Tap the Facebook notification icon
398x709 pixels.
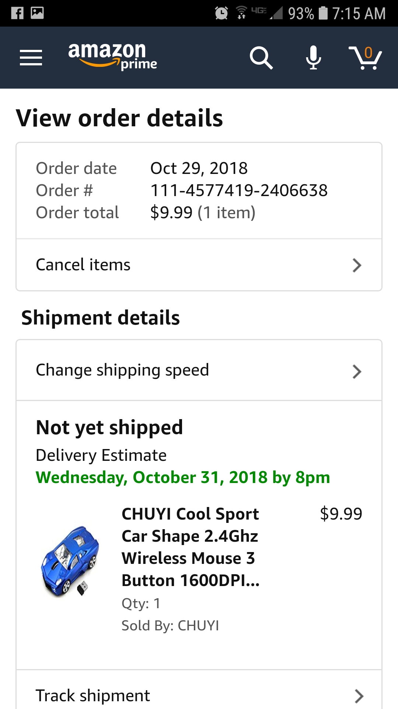coord(17,13)
